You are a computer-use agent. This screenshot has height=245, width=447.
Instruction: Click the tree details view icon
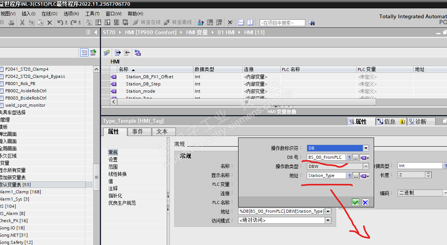[x=84, y=52]
